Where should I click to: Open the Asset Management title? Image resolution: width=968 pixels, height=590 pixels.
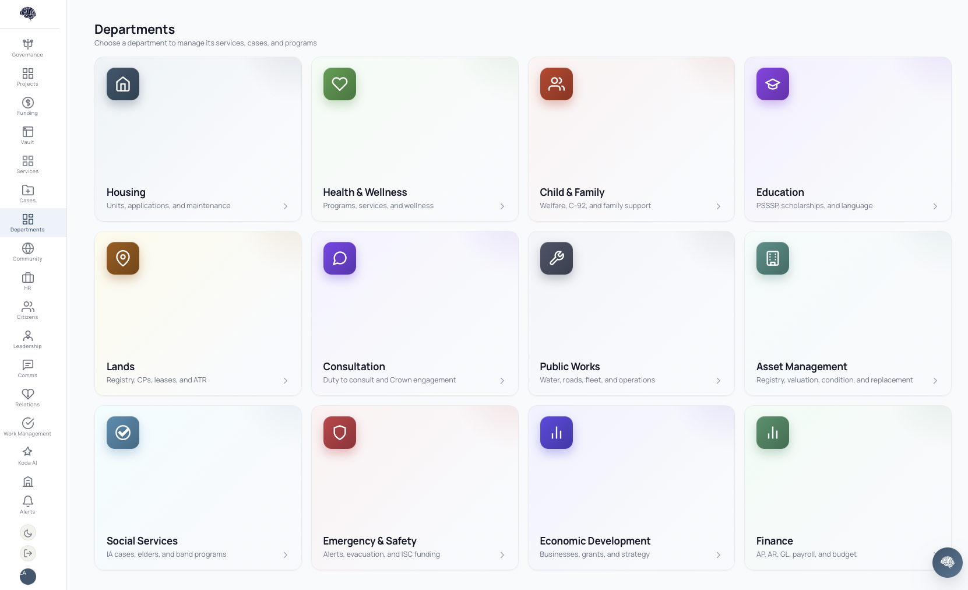[801, 367]
